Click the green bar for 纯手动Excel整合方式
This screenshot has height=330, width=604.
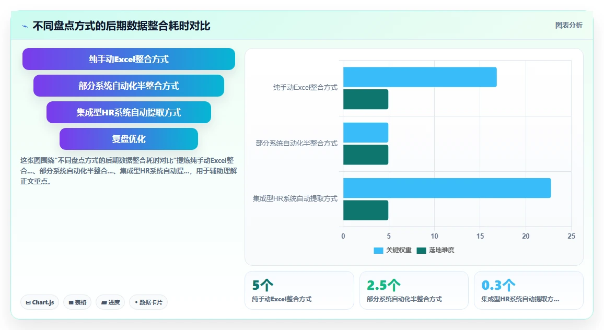[x=366, y=99]
